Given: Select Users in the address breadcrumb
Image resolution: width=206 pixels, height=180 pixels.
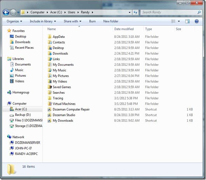Looking at the screenshot, I should (x=71, y=12).
